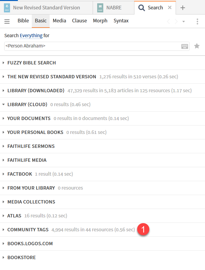Click the search query input field
The height and width of the screenshot is (270, 205).
pos(97,46)
